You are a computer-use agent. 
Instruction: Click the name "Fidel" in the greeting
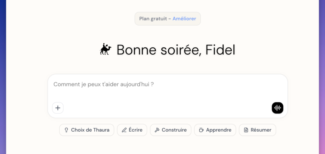(x=220, y=50)
